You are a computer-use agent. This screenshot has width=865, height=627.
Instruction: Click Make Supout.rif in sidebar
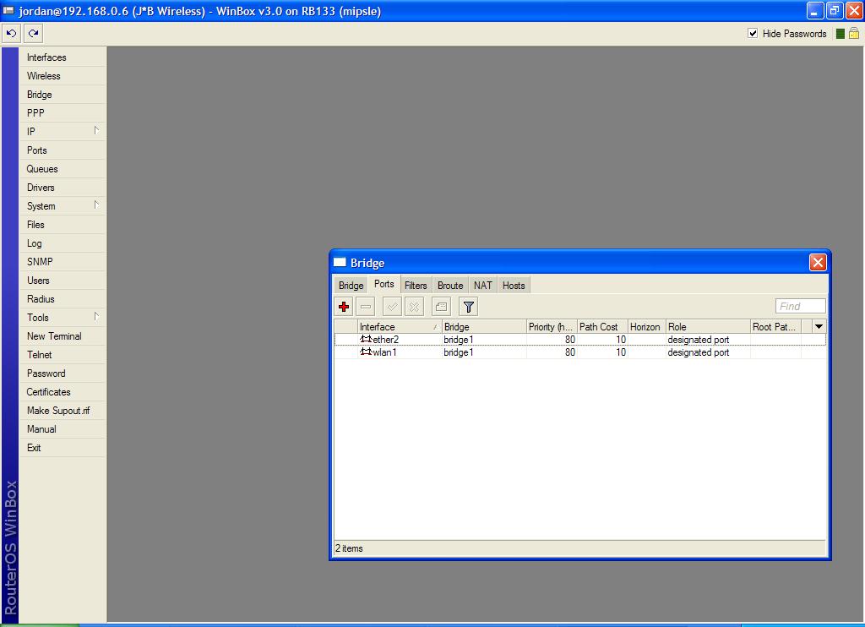(62, 411)
